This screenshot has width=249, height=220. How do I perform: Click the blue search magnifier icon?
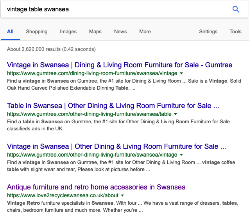236,9
